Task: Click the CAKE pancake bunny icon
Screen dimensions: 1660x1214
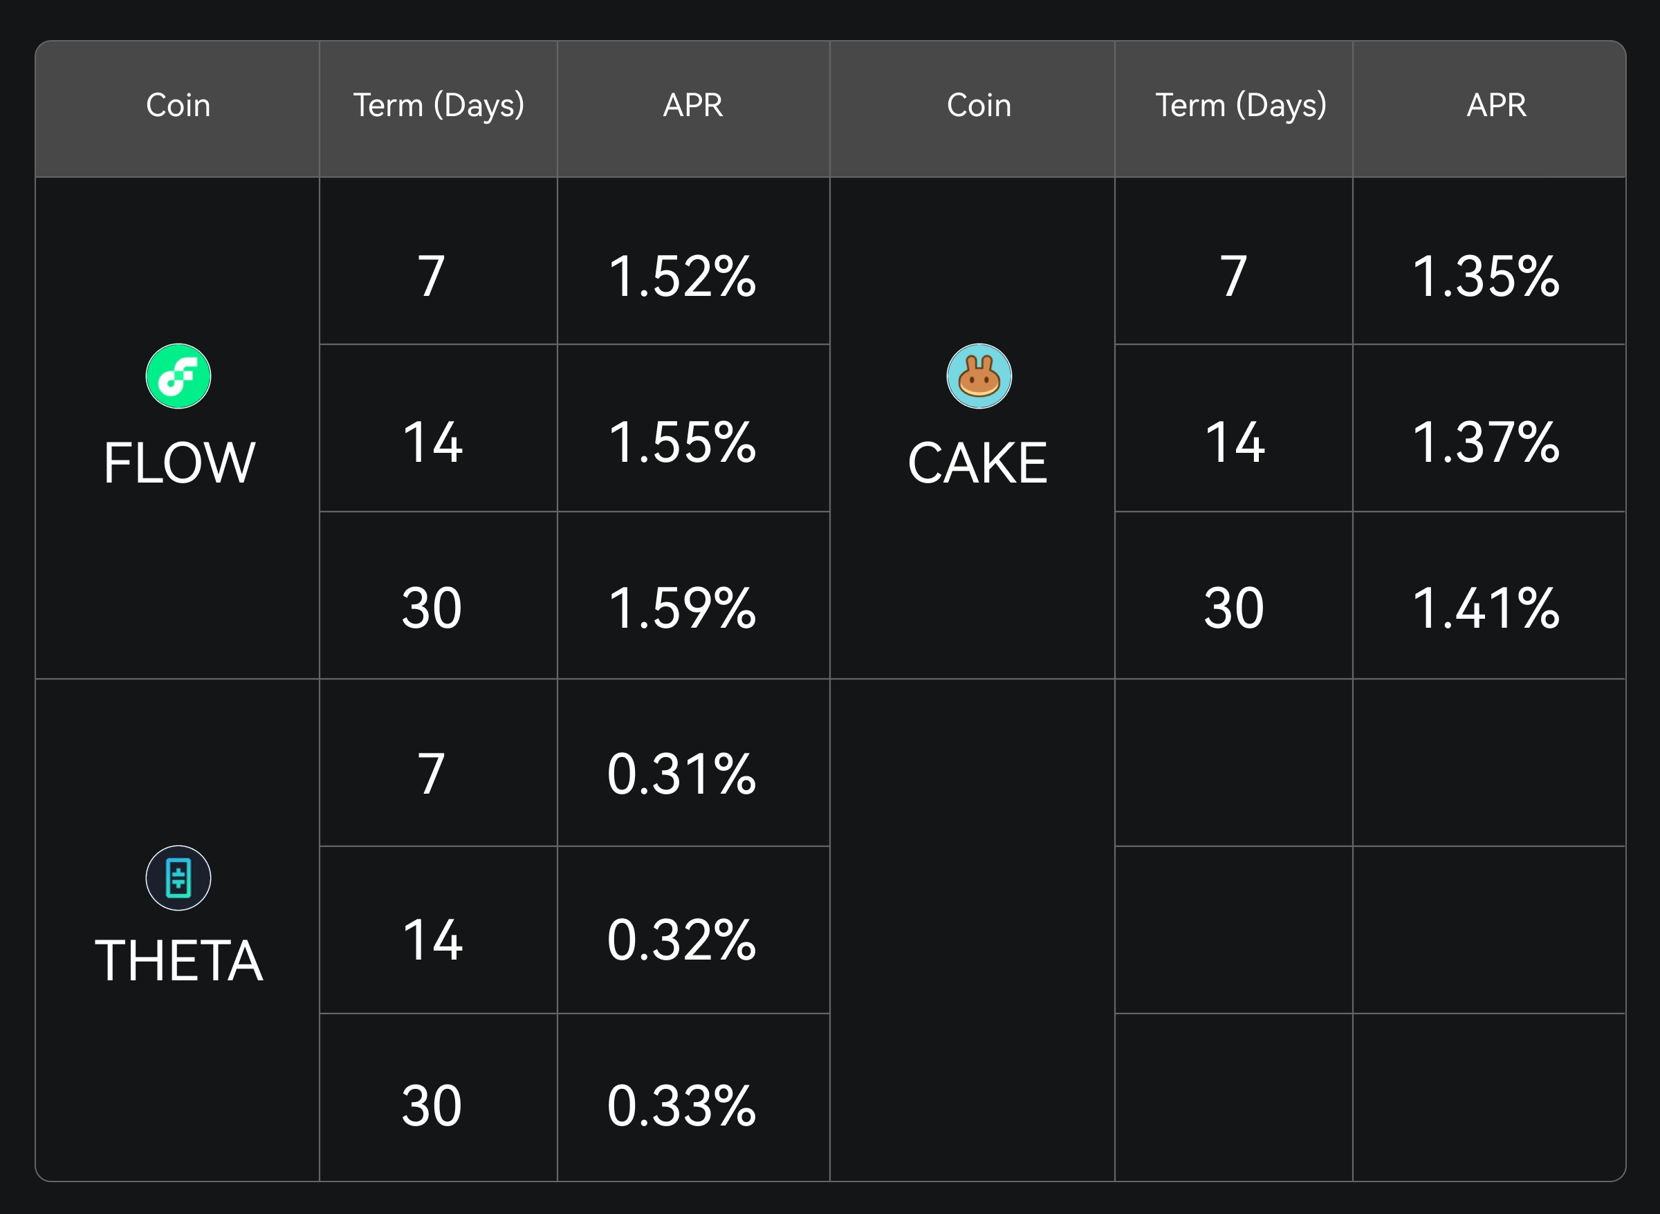Action: click(979, 376)
